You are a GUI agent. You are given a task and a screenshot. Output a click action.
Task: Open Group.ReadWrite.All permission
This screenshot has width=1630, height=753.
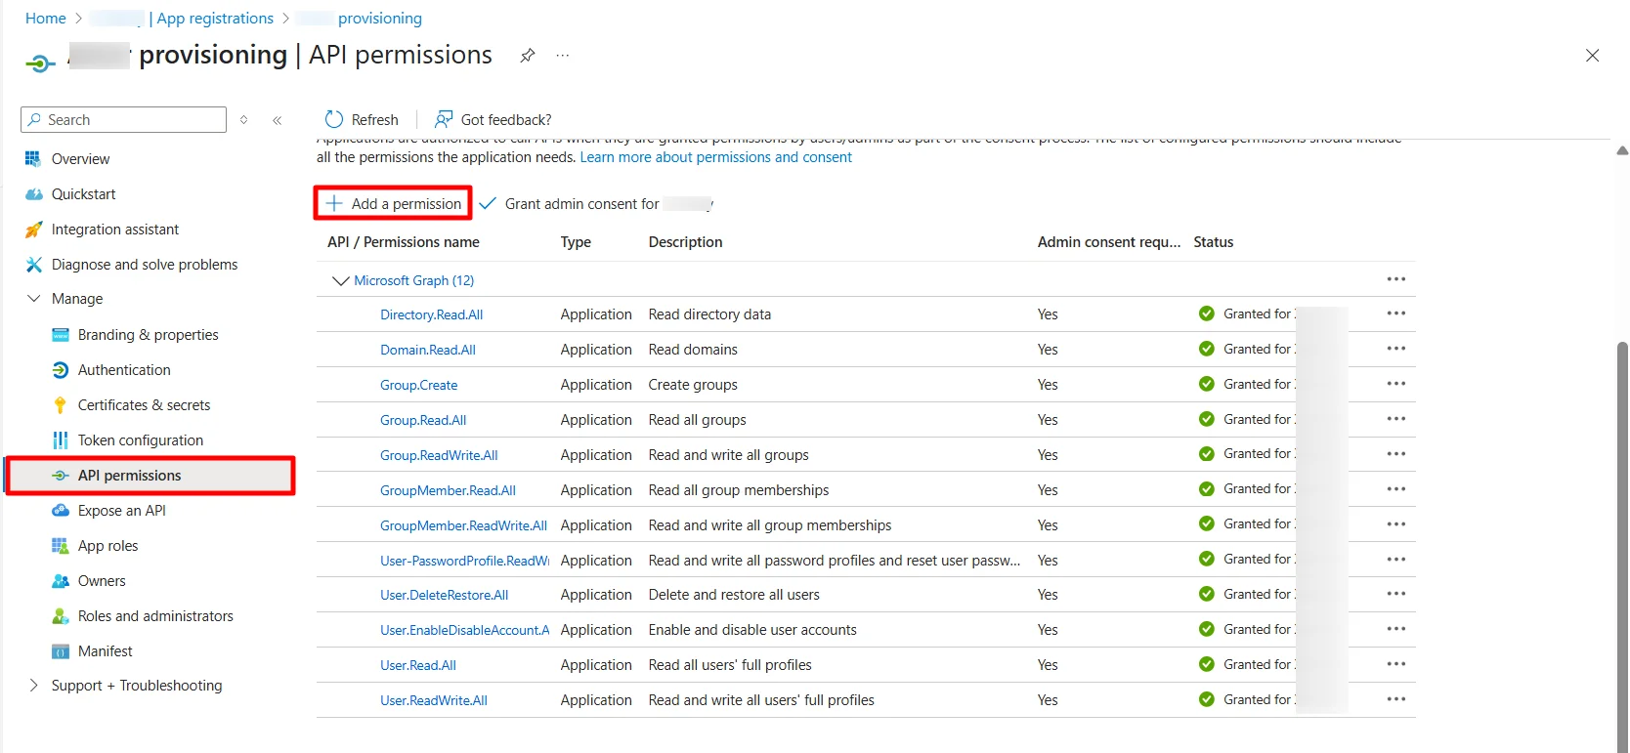[439, 455]
